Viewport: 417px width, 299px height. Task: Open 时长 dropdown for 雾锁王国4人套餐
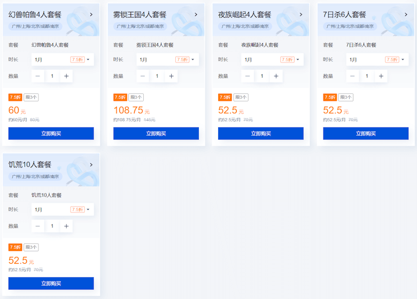click(x=167, y=59)
